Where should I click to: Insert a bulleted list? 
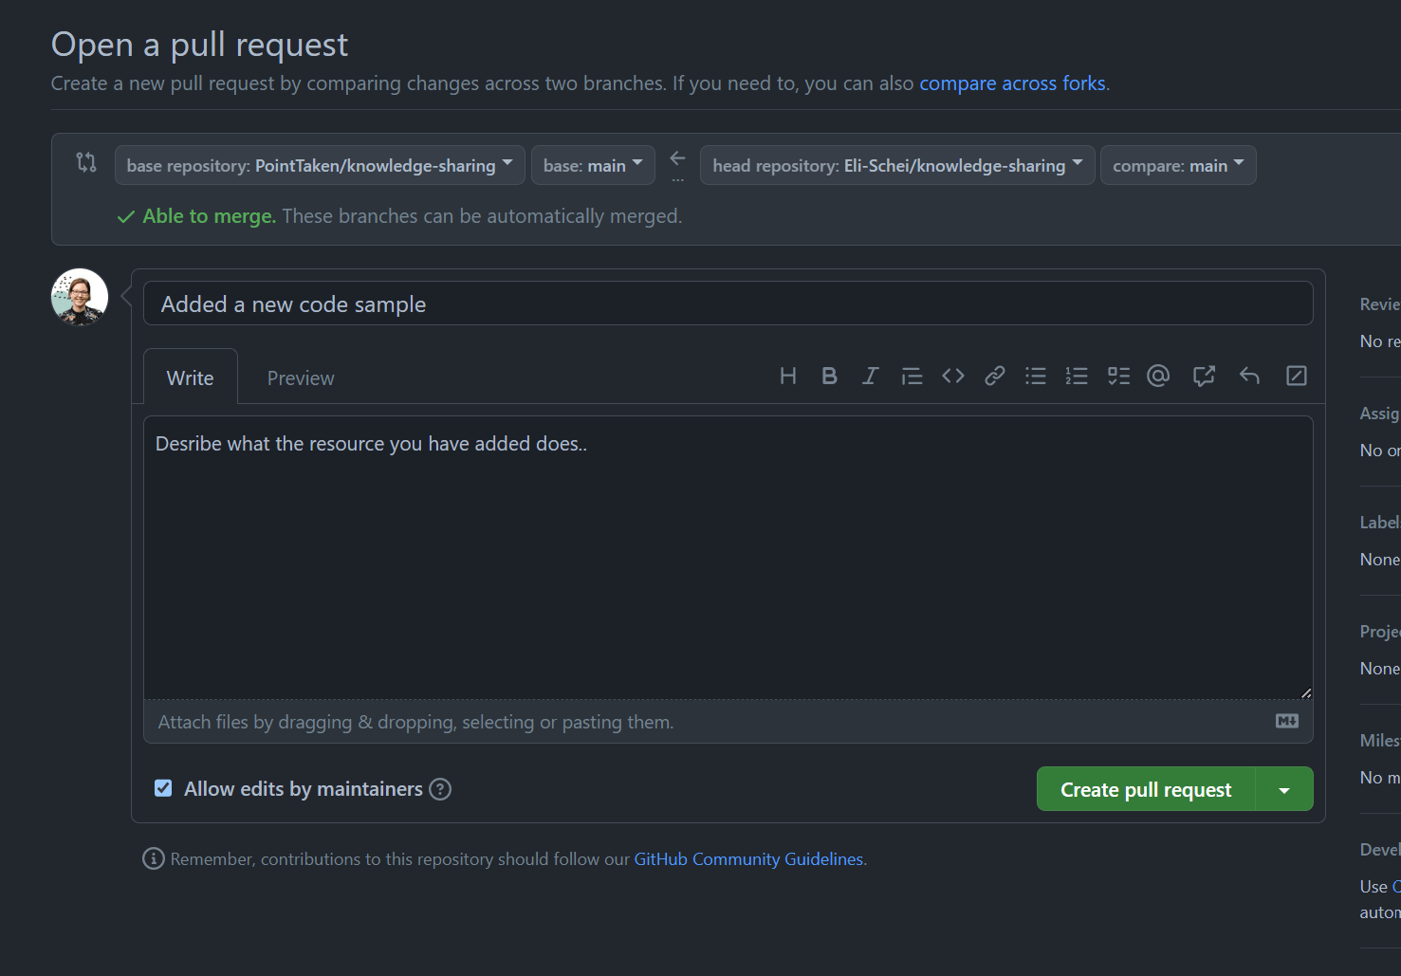(x=1036, y=377)
